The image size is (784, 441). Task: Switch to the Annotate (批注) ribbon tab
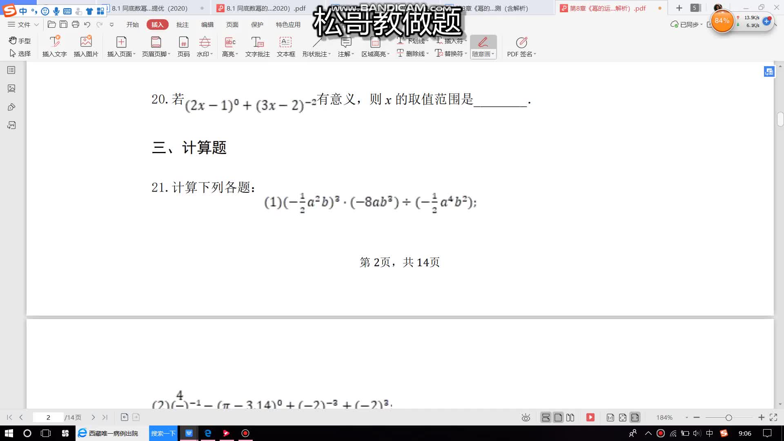point(183,24)
